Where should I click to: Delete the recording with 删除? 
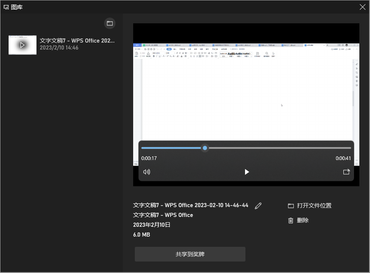(x=299, y=221)
